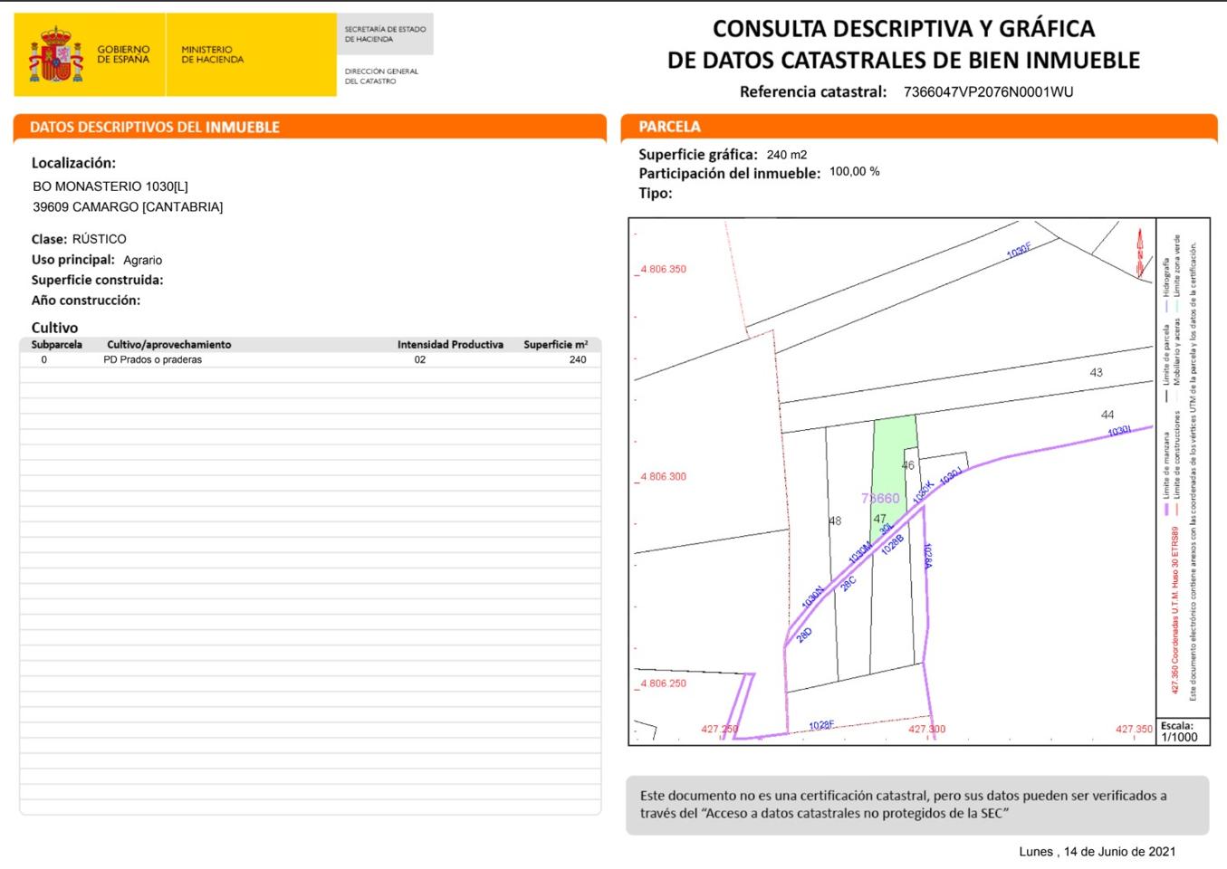Image resolution: width=1227 pixels, height=869 pixels.
Task: Click the purple '73660' block label
Action: [x=880, y=498]
